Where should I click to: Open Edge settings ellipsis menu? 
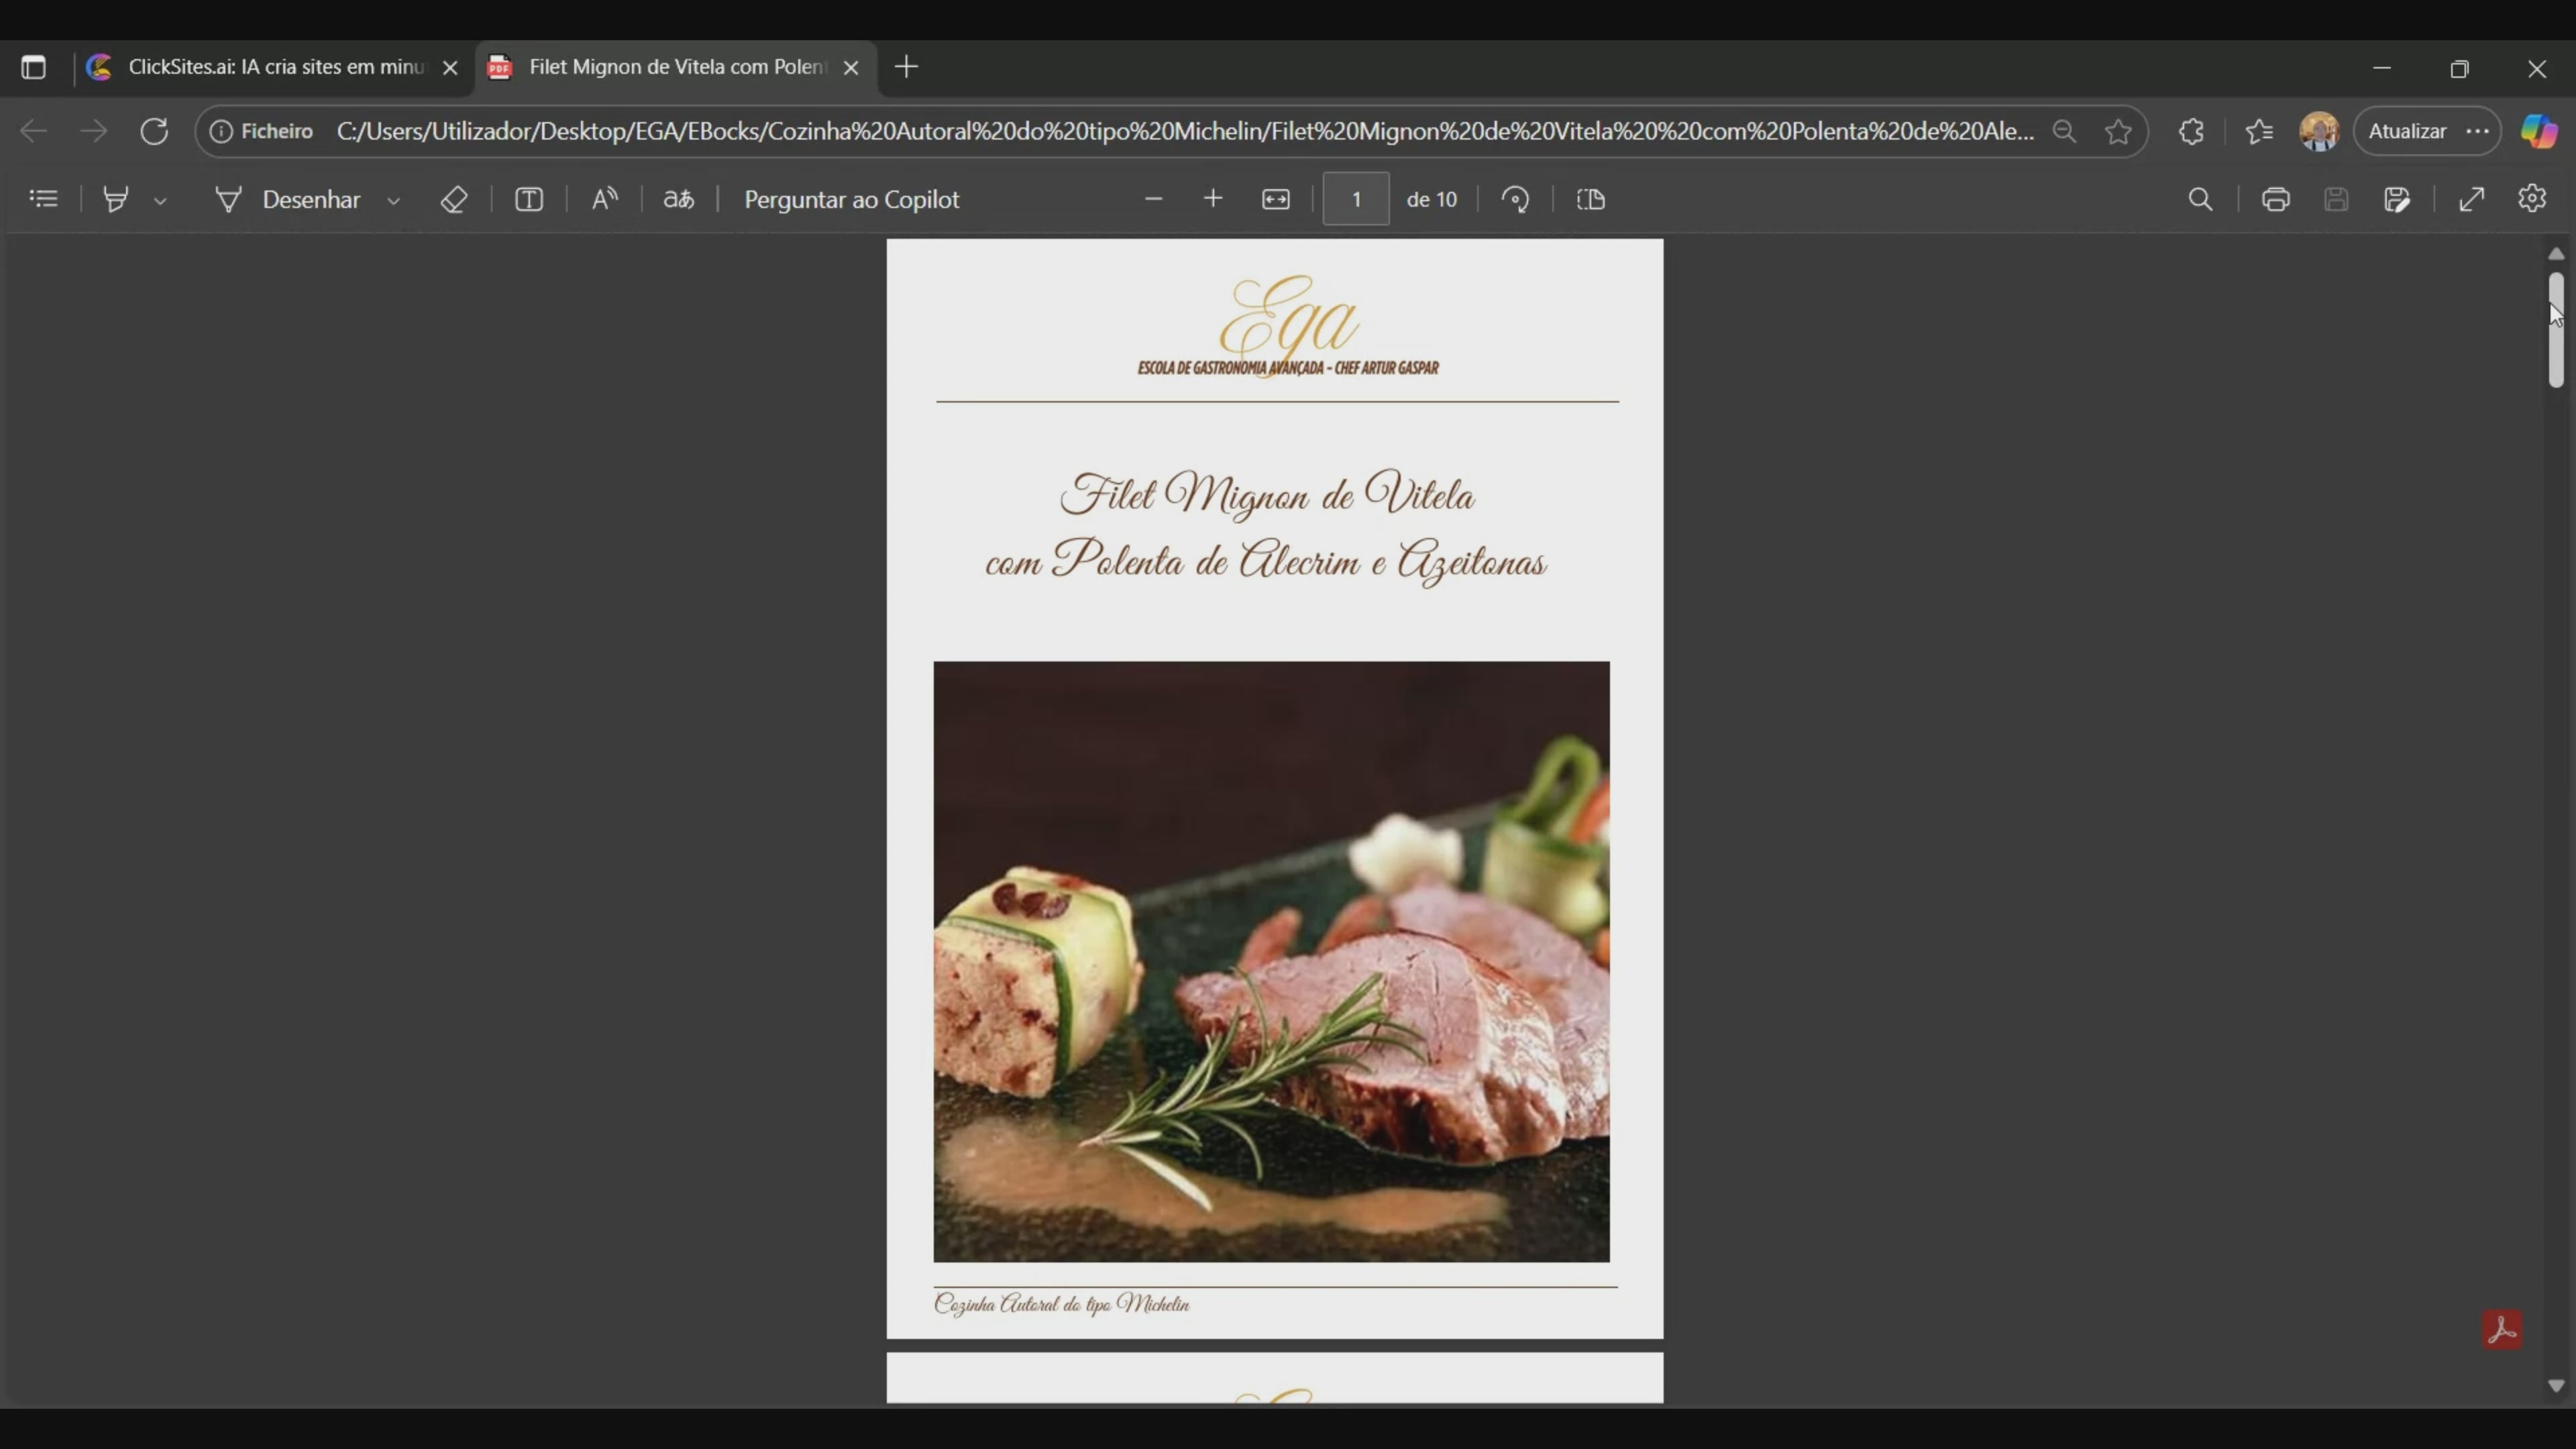[x=2478, y=131]
